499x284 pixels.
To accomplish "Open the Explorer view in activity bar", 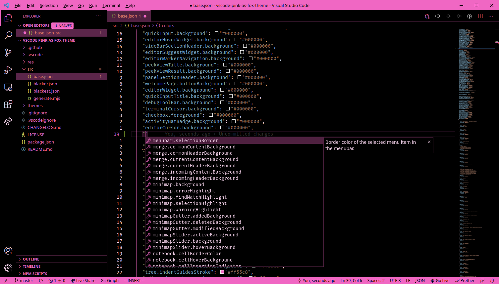I will coord(8,18).
